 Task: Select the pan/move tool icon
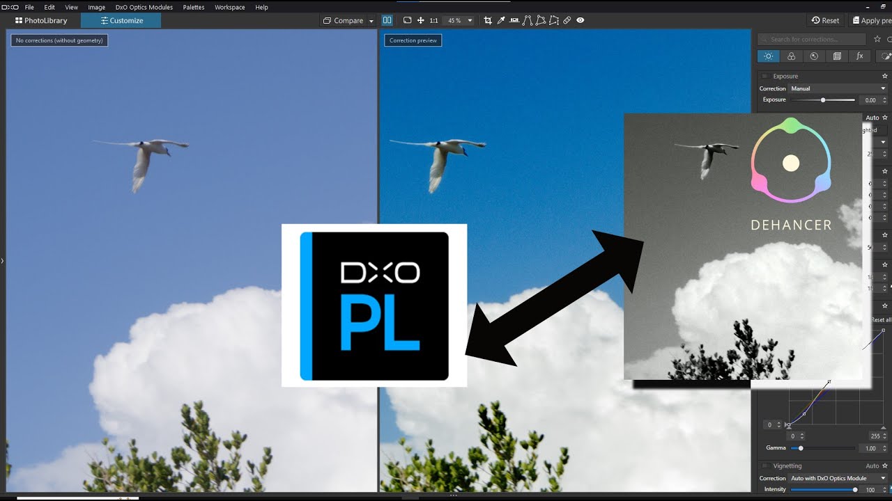(x=421, y=20)
